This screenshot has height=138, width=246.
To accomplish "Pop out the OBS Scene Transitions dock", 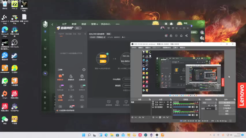I will (x=216, y=99).
